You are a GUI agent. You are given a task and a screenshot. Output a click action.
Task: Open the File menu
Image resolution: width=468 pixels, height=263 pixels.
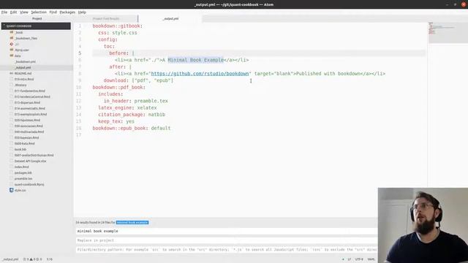(4, 12)
